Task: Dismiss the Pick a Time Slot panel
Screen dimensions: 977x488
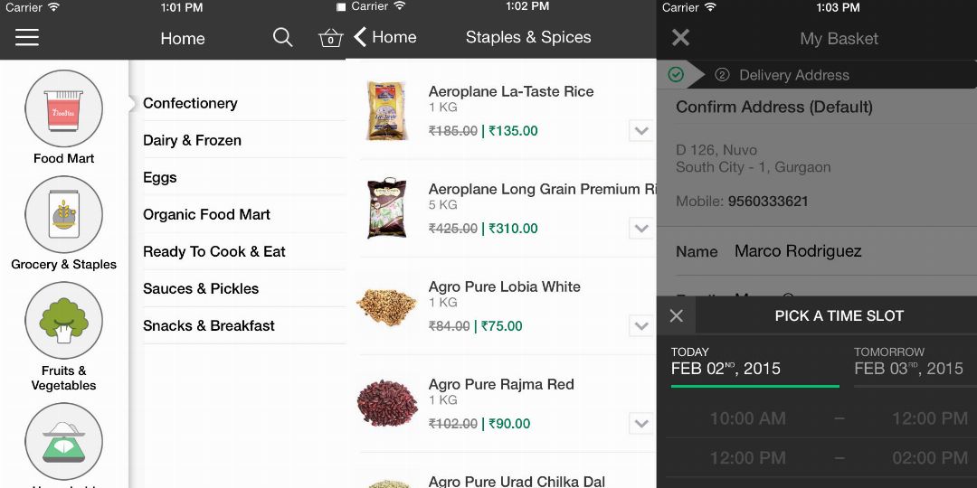Action: (677, 316)
